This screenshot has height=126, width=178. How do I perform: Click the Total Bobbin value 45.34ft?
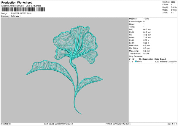click(146, 54)
